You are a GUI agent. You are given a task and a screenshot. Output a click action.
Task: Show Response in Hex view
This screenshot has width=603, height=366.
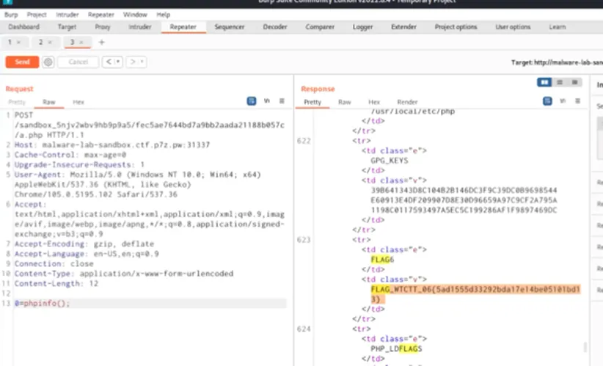coord(374,102)
